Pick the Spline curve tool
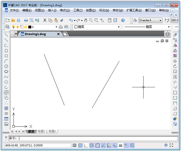Viewport: 181px width, 151px height. tap(6, 77)
